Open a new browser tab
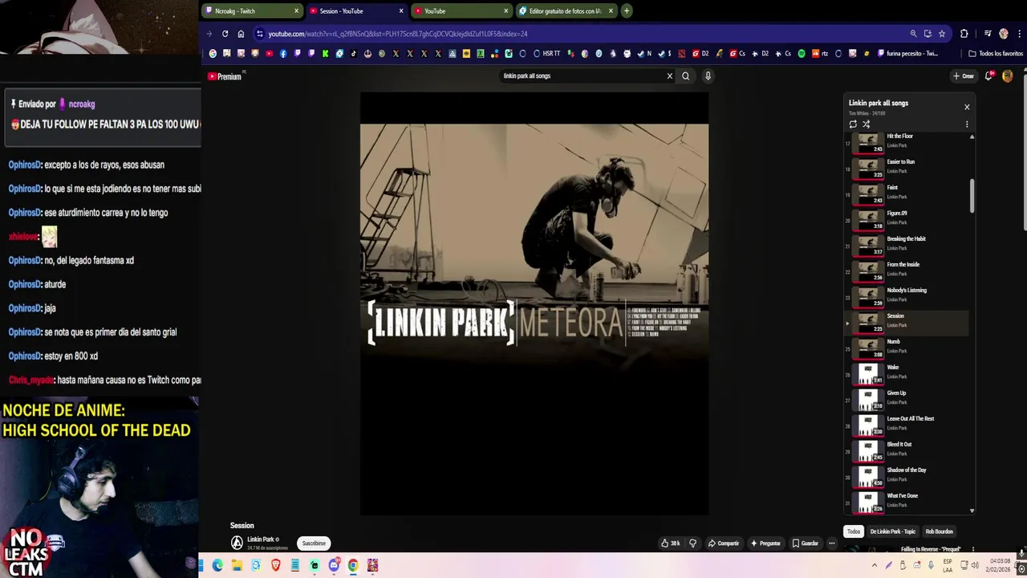 (x=627, y=11)
